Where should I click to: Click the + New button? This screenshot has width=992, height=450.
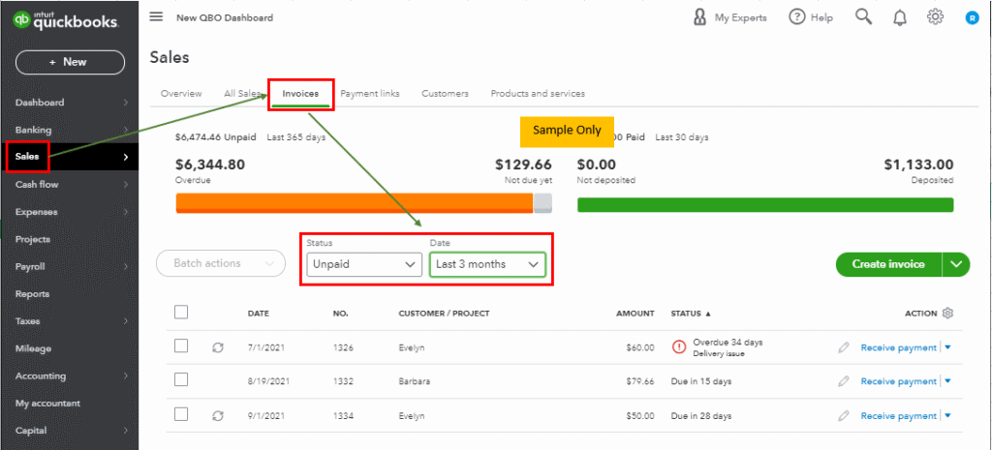point(70,62)
